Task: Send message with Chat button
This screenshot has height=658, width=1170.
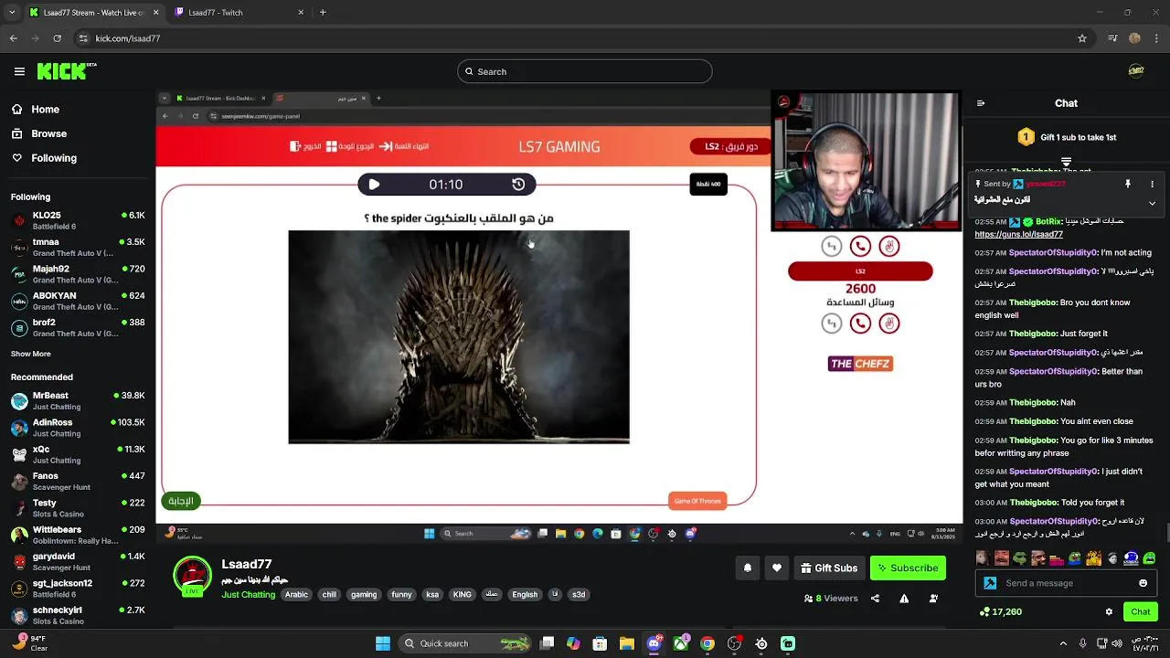Action: pos(1141,611)
